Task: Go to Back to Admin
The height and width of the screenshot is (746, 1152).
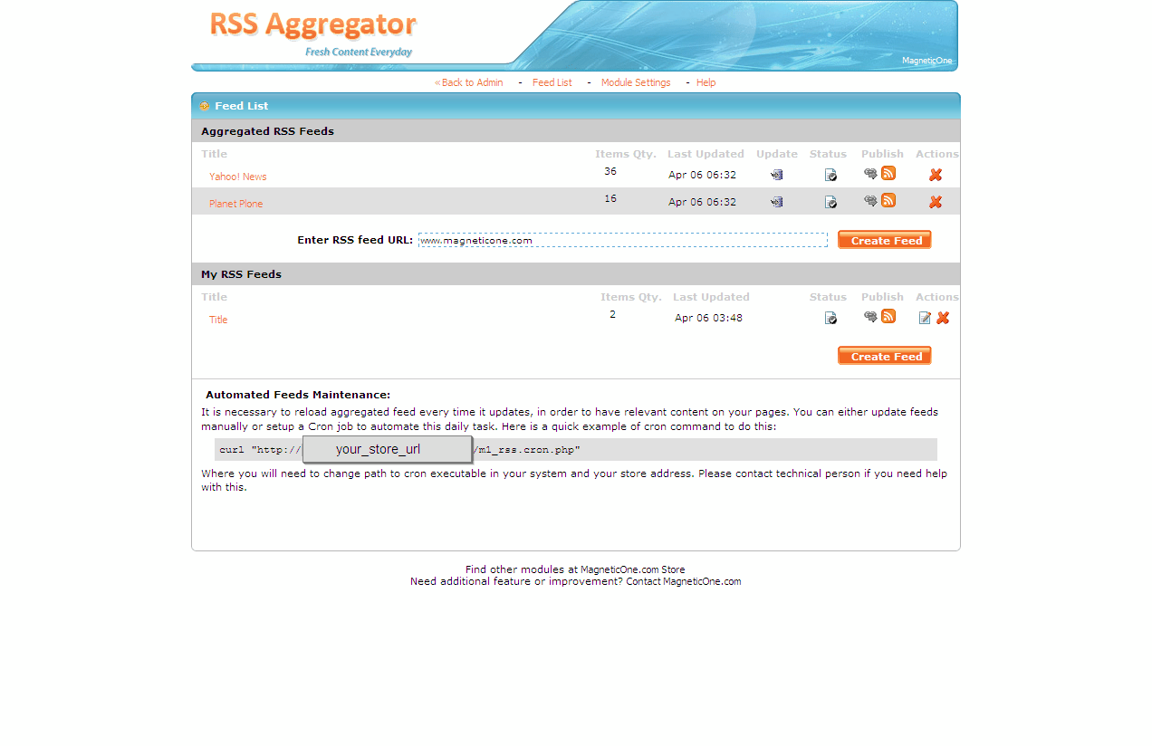Action: coord(469,82)
